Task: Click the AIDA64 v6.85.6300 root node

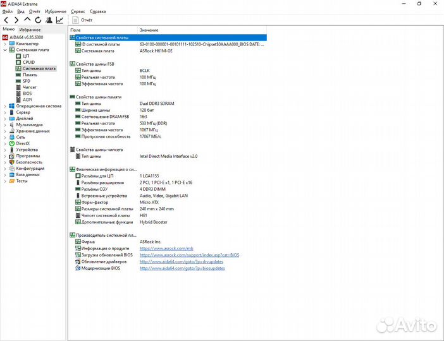Action: click(x=27, y=37)
